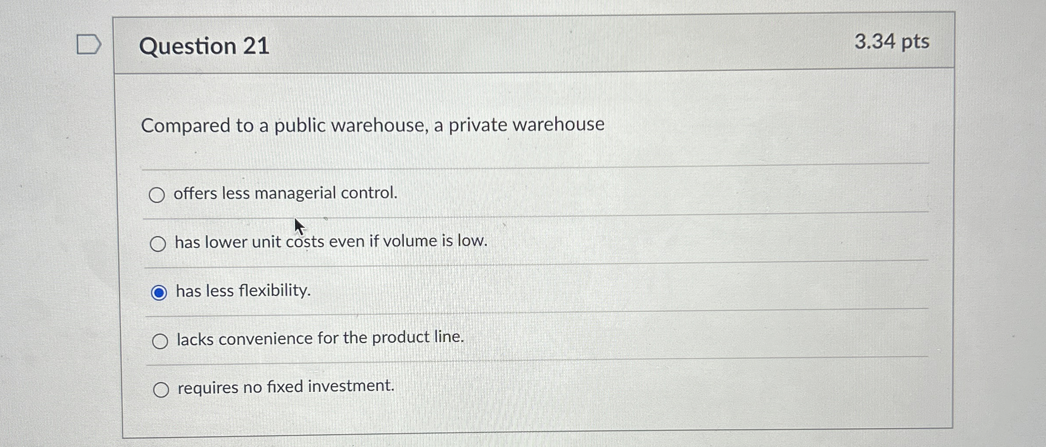Viewport: 1046px width, 447px height.
Task: Deselect the currently marked 'has less flexibility' choice
Action: coord(160,292)
